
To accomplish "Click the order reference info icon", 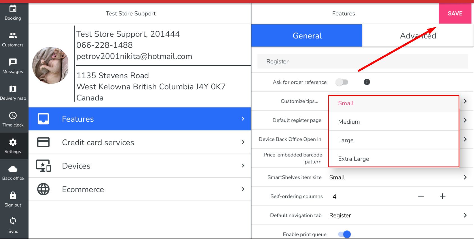I will pos(367,82).
